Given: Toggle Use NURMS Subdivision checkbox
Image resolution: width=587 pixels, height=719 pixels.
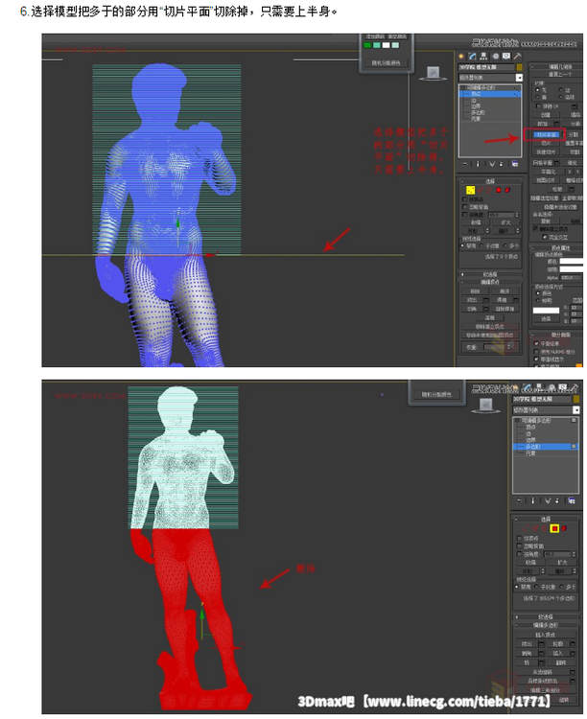Looking at the screenshot, I should coord(536,352).
